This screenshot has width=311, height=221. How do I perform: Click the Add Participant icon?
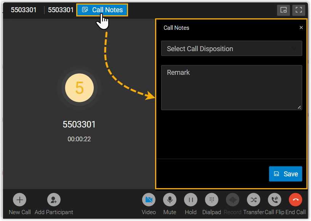coord(54,200)
